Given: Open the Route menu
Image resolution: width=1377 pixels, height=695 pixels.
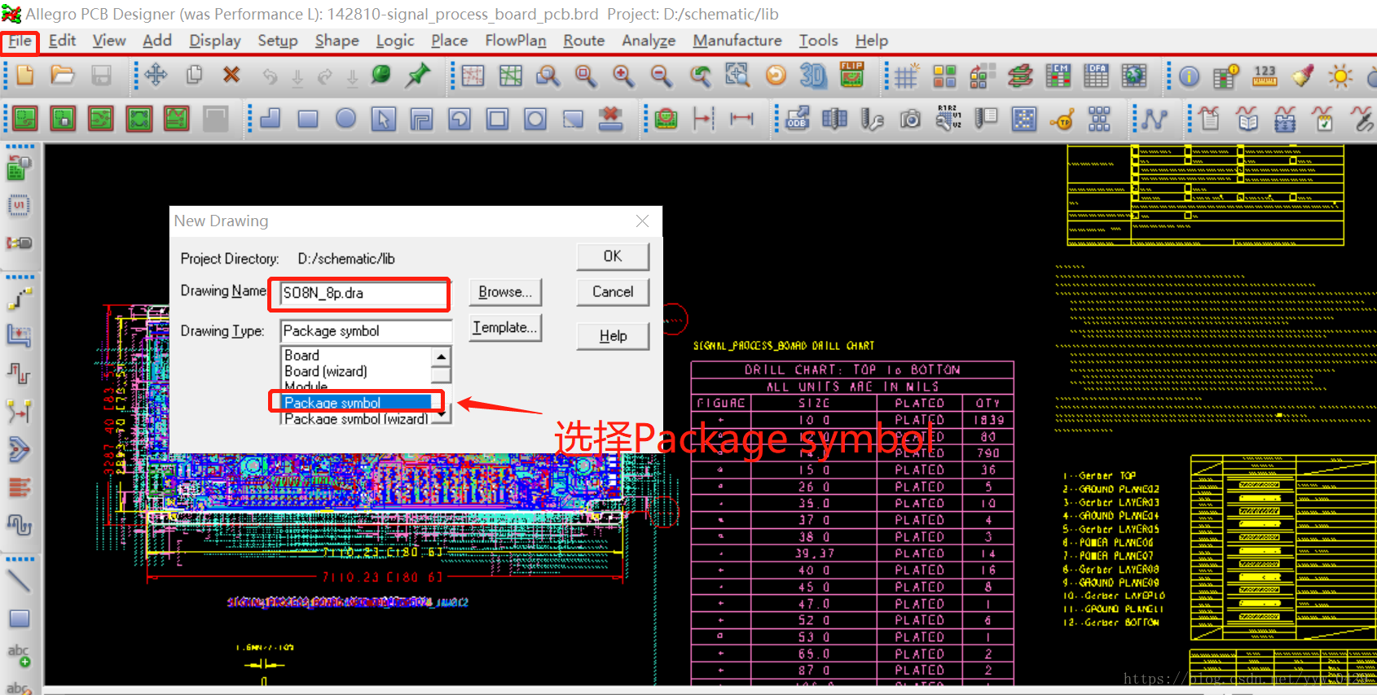Looking at the screenshot, I should [x=584, y=41].
